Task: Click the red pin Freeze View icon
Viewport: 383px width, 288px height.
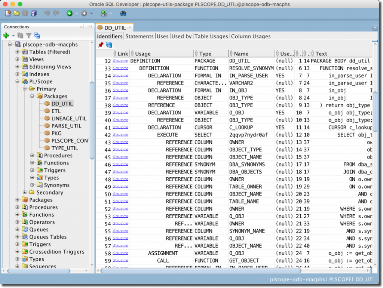Action: pyautogui.click(x=101, y=45)
